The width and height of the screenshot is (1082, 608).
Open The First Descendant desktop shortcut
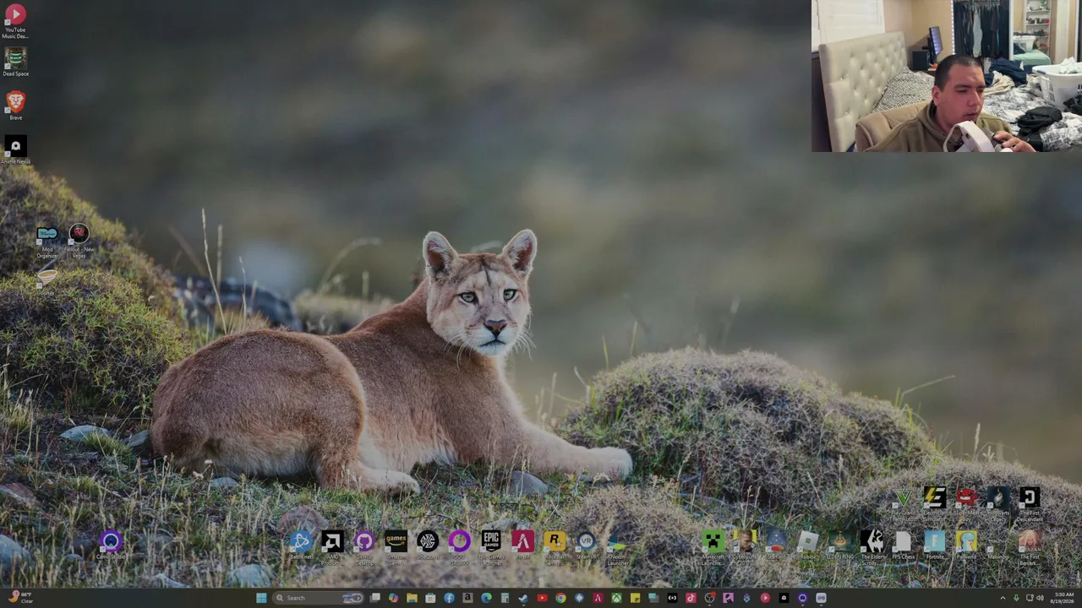[1030, 503]
